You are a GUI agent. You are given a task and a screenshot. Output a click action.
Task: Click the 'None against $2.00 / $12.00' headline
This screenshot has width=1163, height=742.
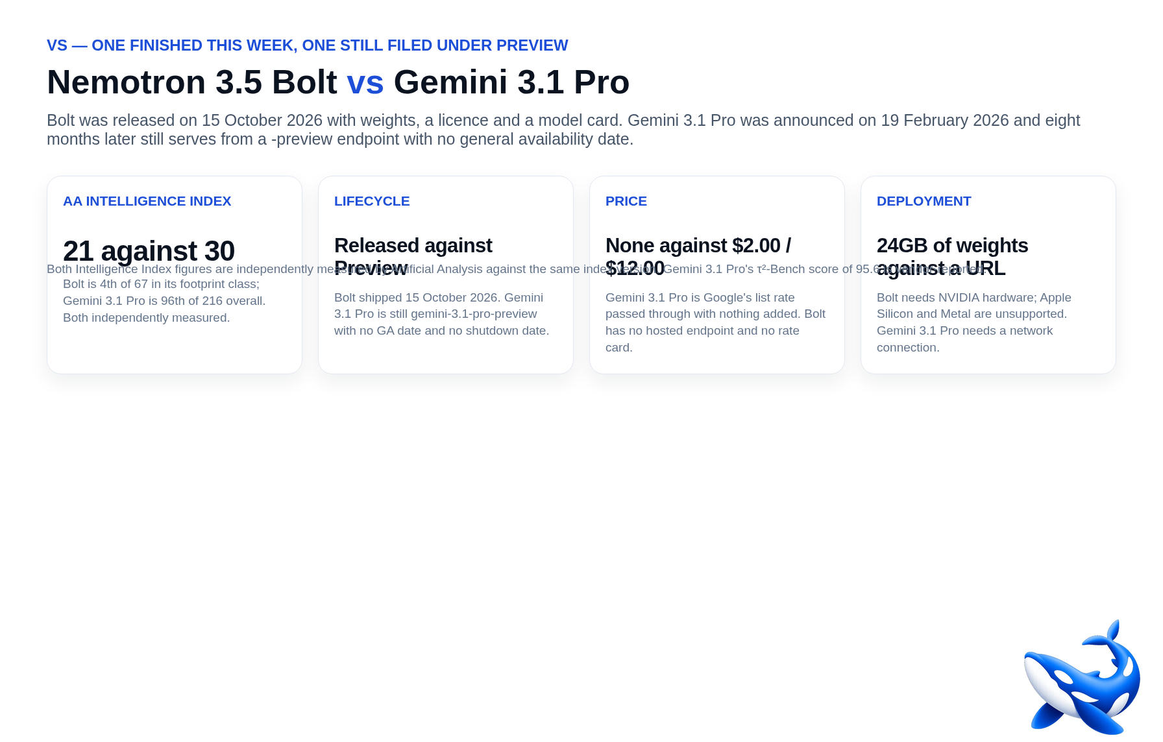tap(698, 257)
